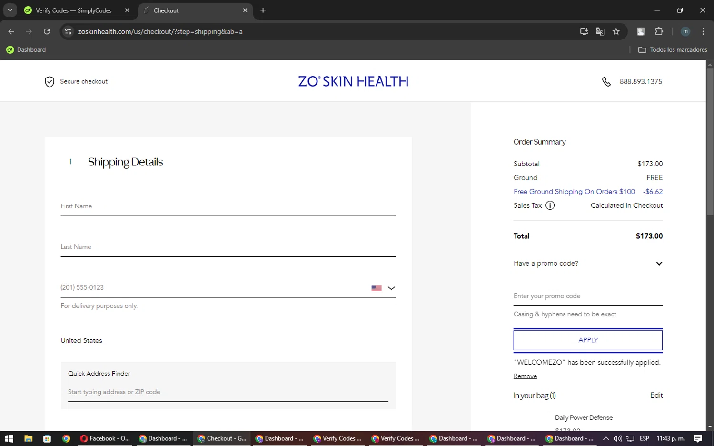Image resolution: width=714 pixels, height=446 pixels.
Task: Switch to Checkout window in taskbar
Action: (222, 438)
